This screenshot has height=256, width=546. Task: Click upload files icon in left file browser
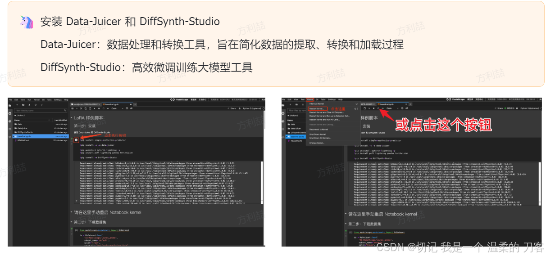point(29,105)
